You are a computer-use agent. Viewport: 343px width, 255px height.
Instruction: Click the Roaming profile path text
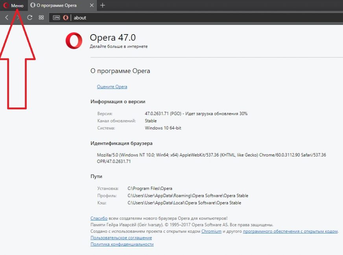click(x=188, y=196)
